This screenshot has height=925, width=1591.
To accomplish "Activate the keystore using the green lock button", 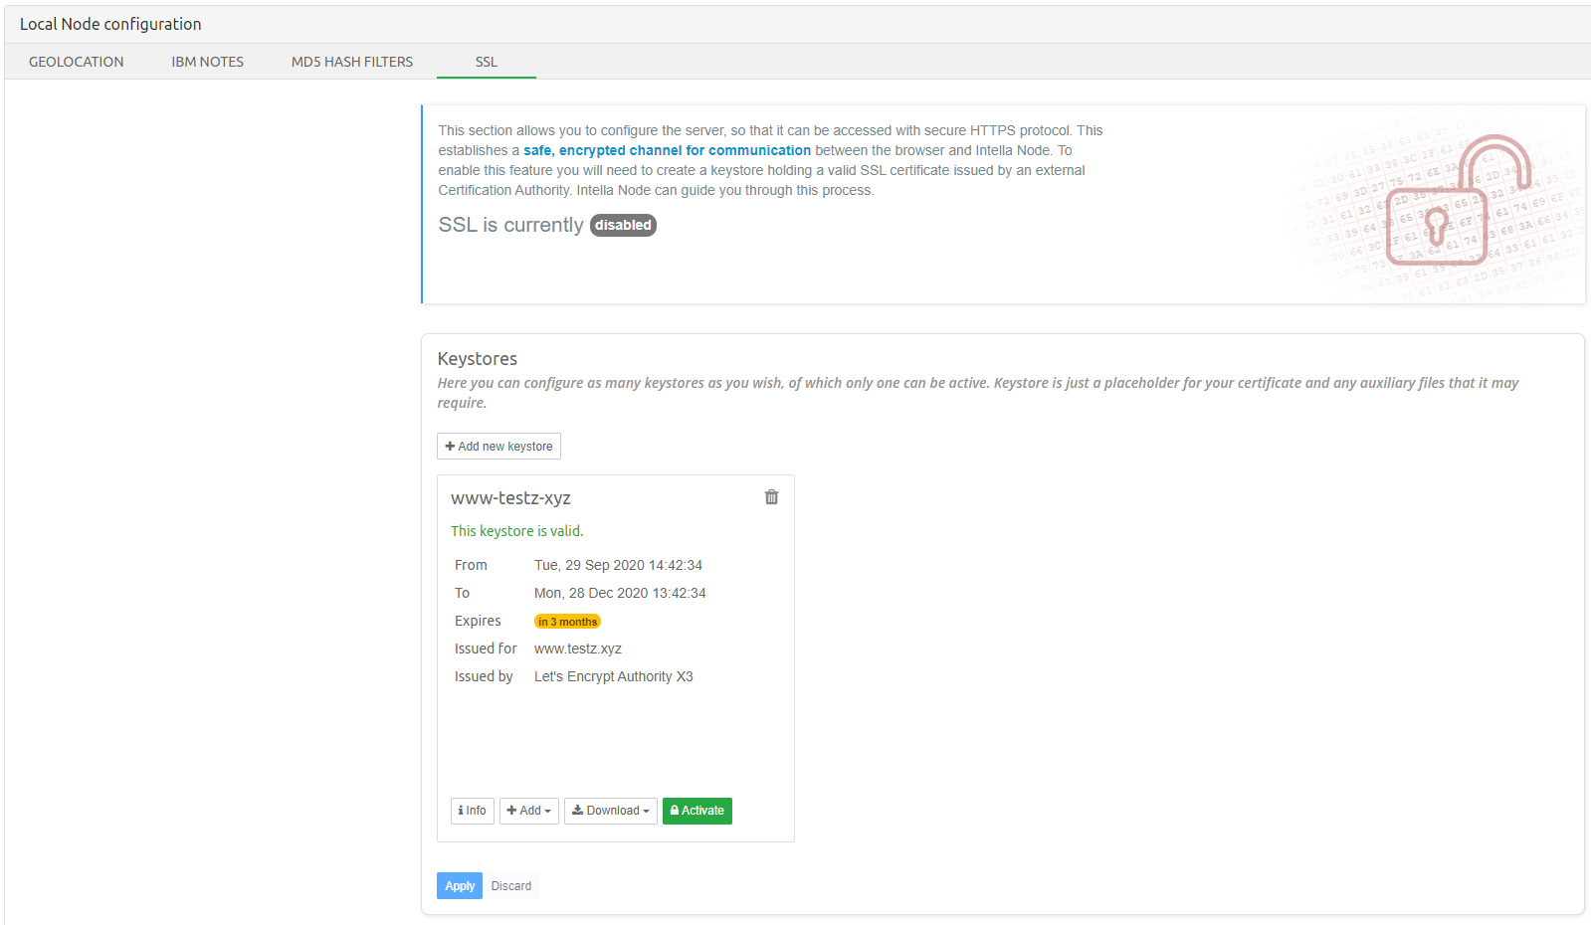I will pos(696,811).
